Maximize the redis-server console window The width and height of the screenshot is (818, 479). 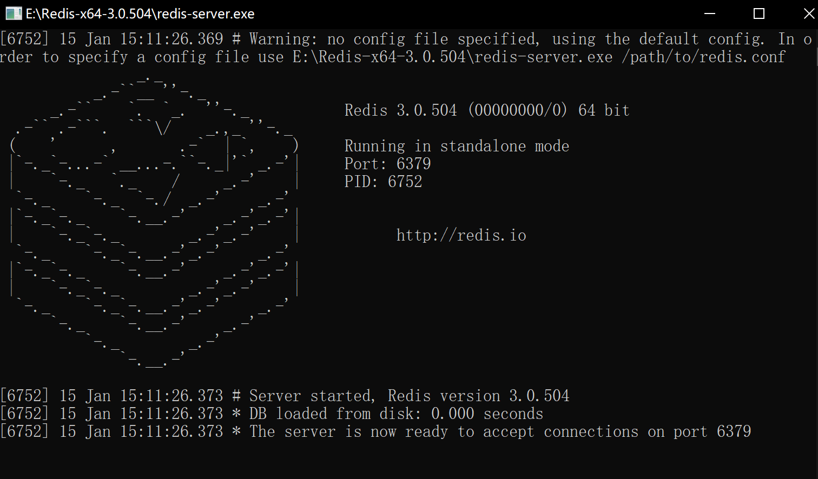759,14
